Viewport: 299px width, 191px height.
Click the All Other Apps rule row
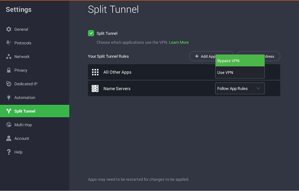184,72
